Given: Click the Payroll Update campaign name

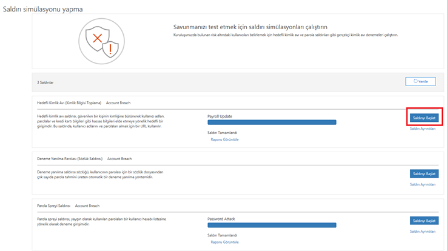Looking at the screenshot, I should (x=220, y=116).
